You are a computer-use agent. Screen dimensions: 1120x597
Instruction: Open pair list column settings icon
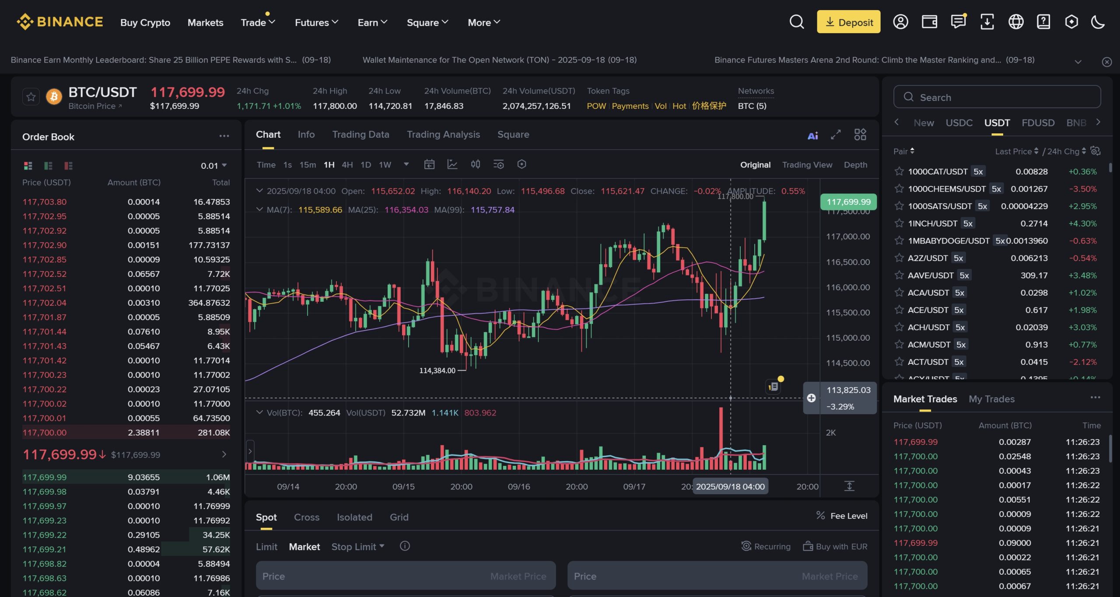(1095, 151)
